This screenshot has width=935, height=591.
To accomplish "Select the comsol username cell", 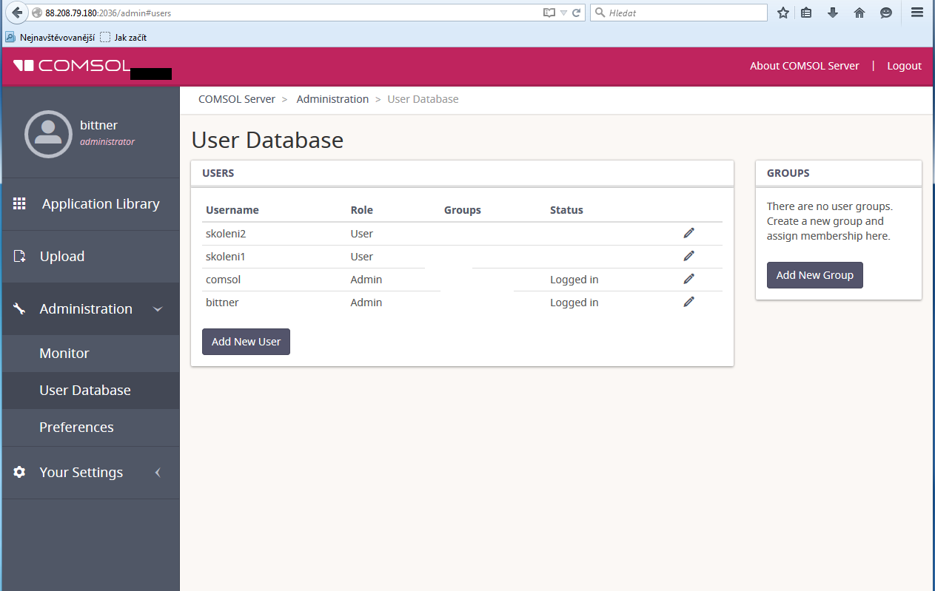I will [223, 280].
